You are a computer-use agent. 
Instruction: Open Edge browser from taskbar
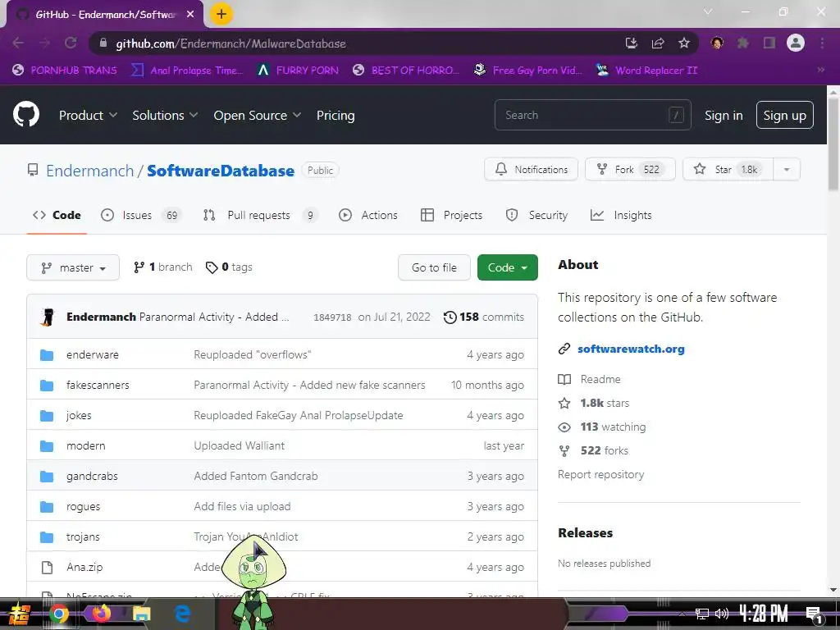click(183, 614)
